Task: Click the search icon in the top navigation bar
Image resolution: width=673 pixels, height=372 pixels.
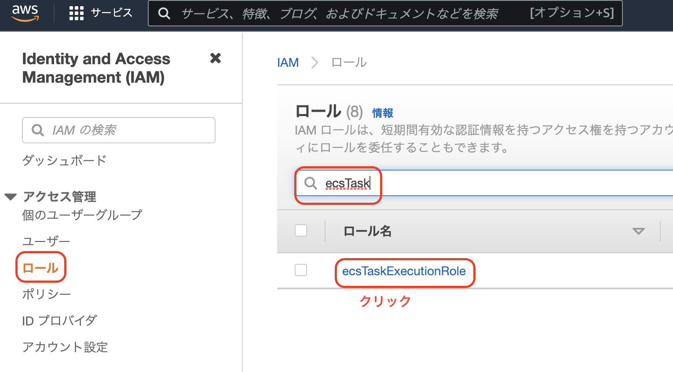Action: click(164, 13)
